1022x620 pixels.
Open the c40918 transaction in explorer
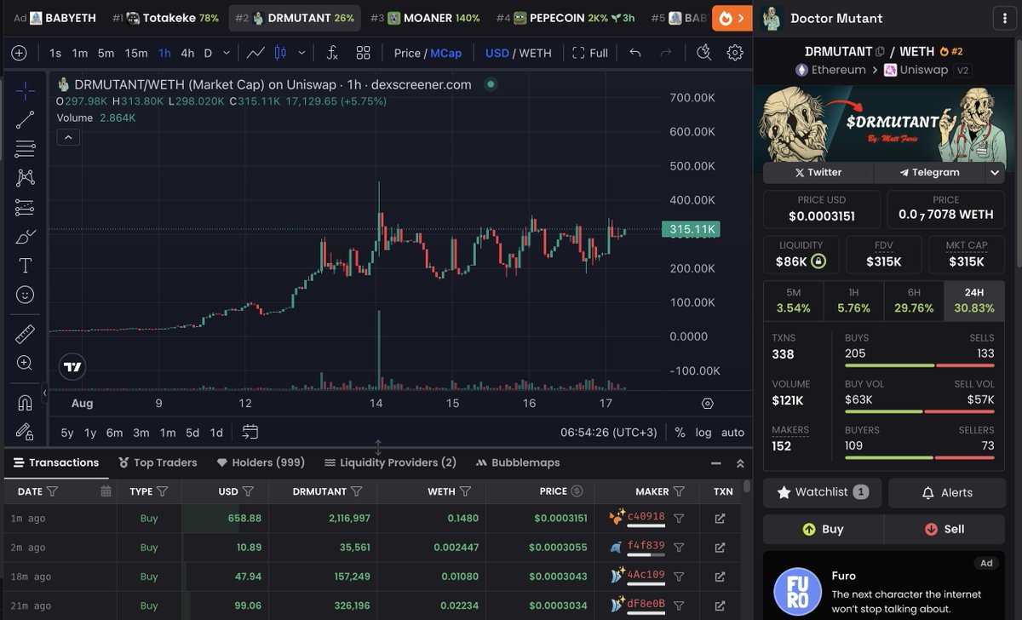click(720, 518)
